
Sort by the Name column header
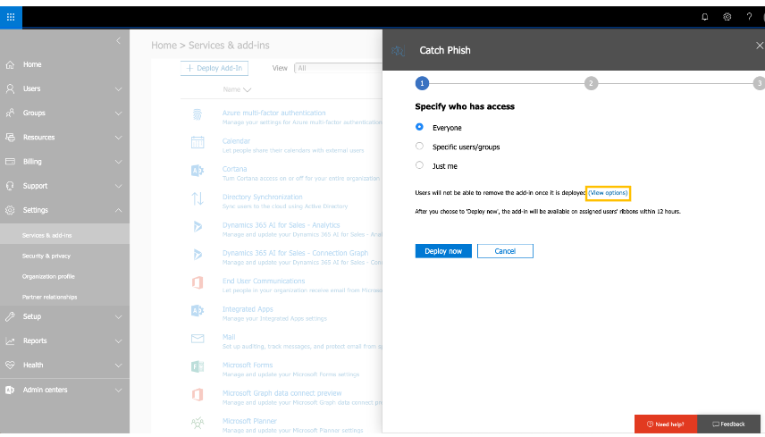[237, 89]
